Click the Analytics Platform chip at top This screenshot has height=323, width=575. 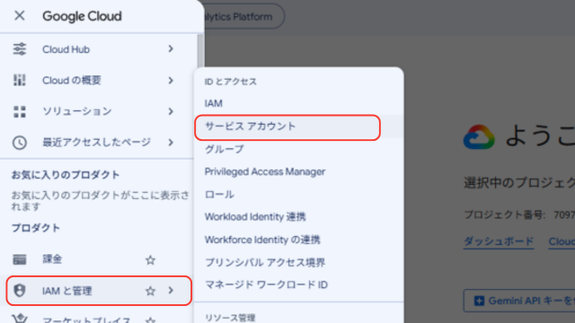tap(243, 16)
